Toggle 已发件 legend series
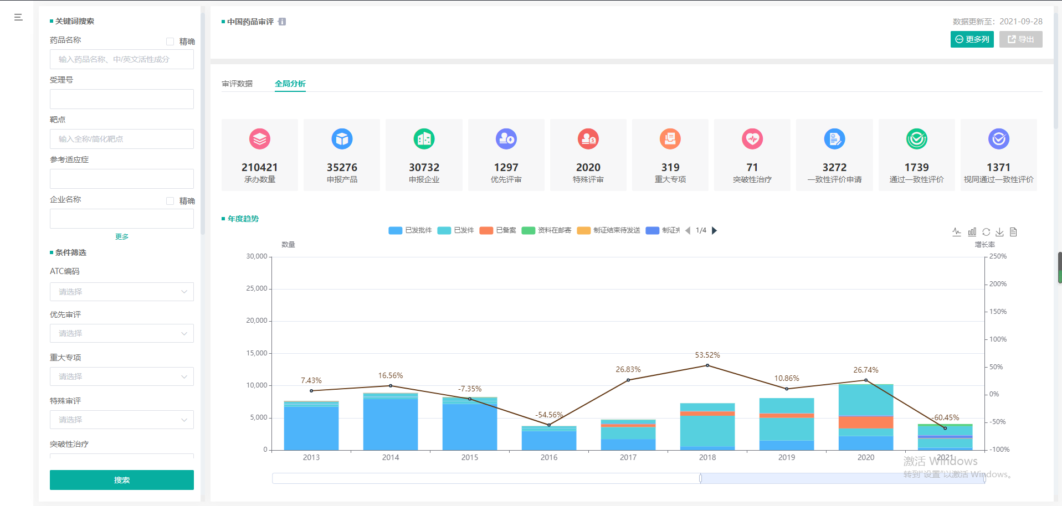1062x506 pixels. click(x=455, y=230)
